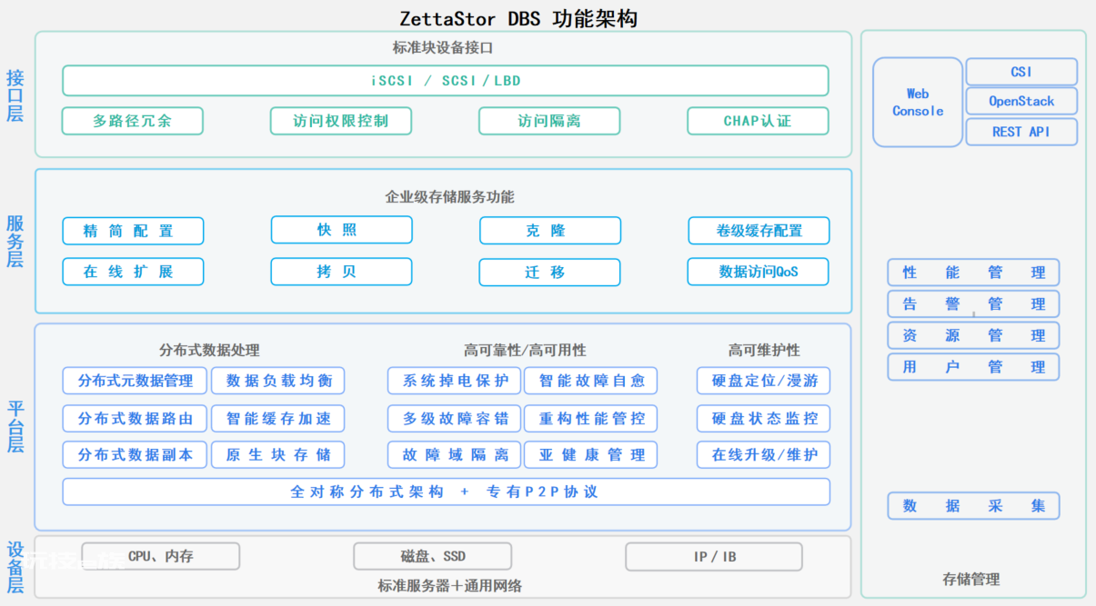Screen dimensions: 1096x606
Task: Click the 磁盘、SSD box
Action: coord(433,556)
